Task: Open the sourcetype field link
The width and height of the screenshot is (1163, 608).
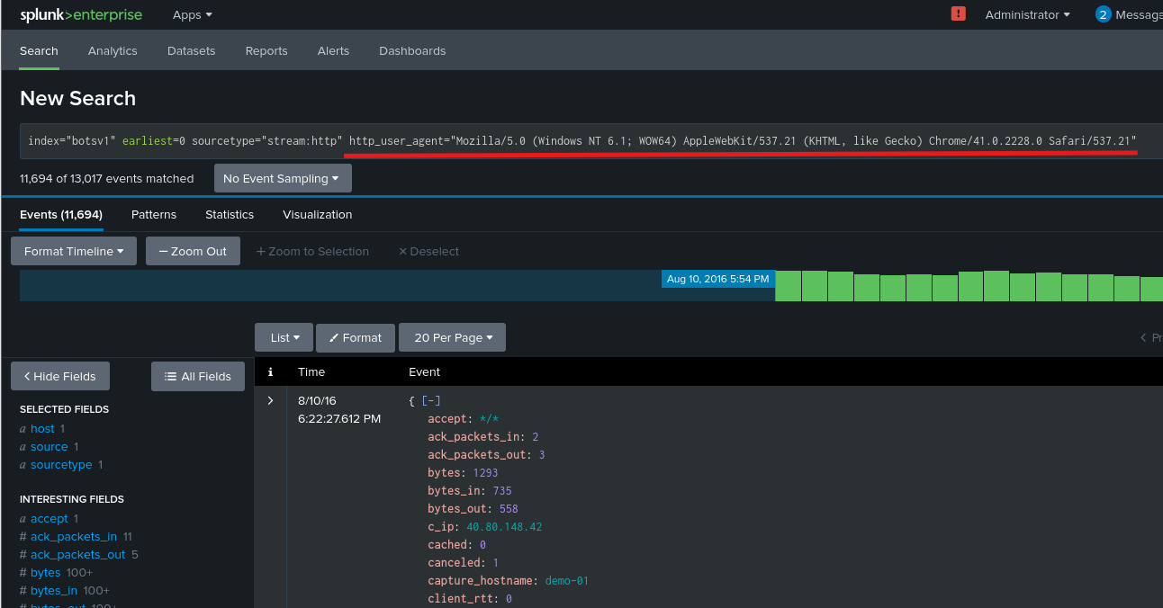Action: [x=61, y=464]
